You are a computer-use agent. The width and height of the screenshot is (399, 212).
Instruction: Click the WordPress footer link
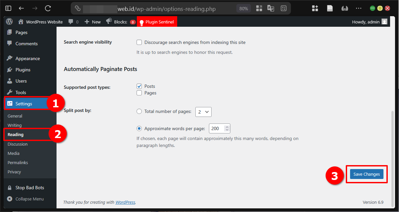(125, 202)
